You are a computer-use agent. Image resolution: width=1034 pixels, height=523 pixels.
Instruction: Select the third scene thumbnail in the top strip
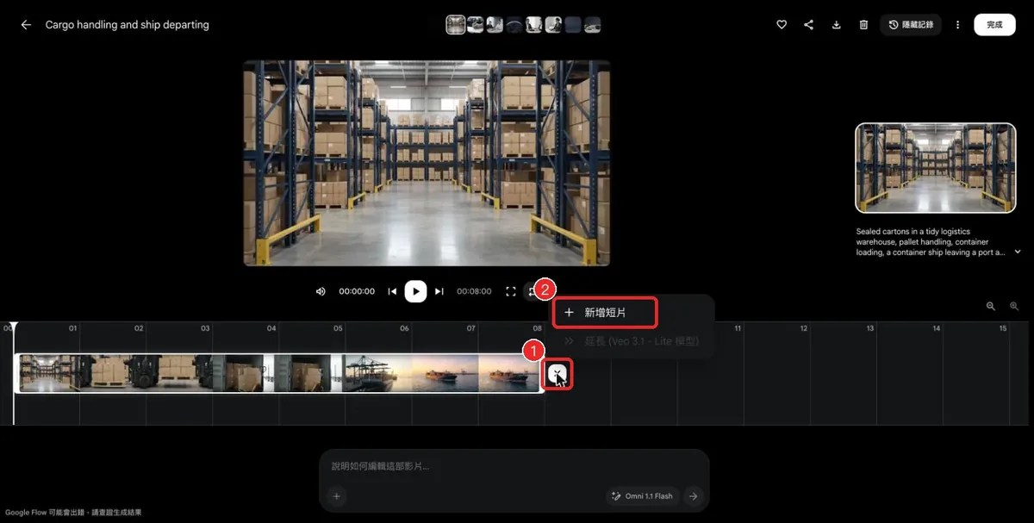point(495,25)
